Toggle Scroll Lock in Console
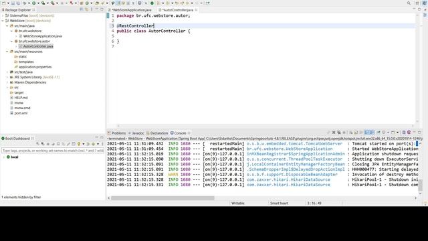This screenshot has width=428, height=241. tap(356, 133)
